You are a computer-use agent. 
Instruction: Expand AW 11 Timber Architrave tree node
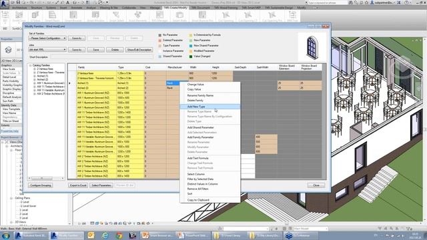35,87
